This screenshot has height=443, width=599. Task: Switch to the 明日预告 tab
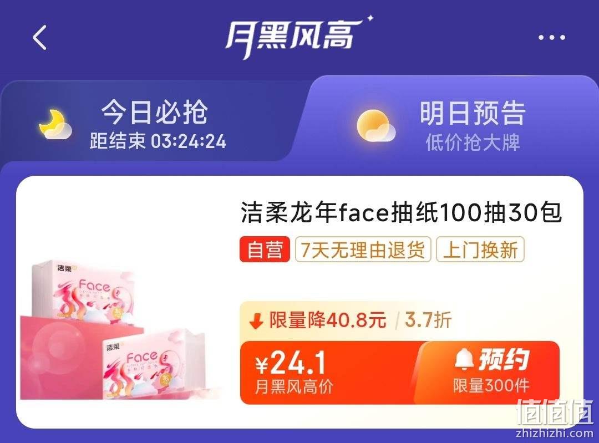(451, 121)
